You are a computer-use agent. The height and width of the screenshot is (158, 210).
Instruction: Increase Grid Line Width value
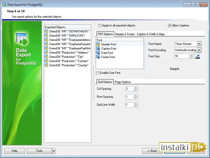pos(135,103)
